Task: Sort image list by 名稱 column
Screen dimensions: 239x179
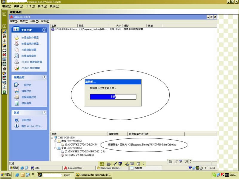Action: click(x=64, y=26)
